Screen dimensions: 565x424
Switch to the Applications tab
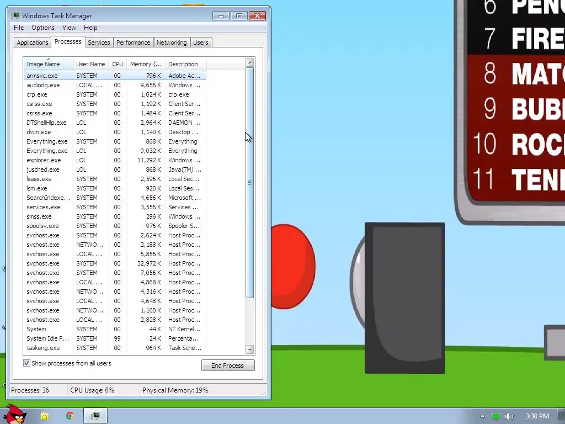click(x=33, y=42)
